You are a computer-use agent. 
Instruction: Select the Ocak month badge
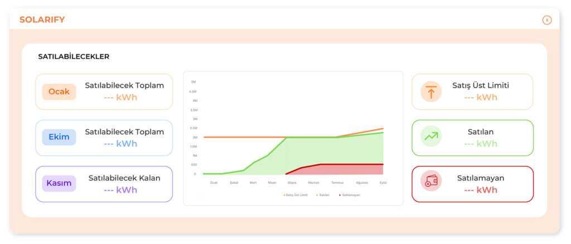click(x=59, y=91)
